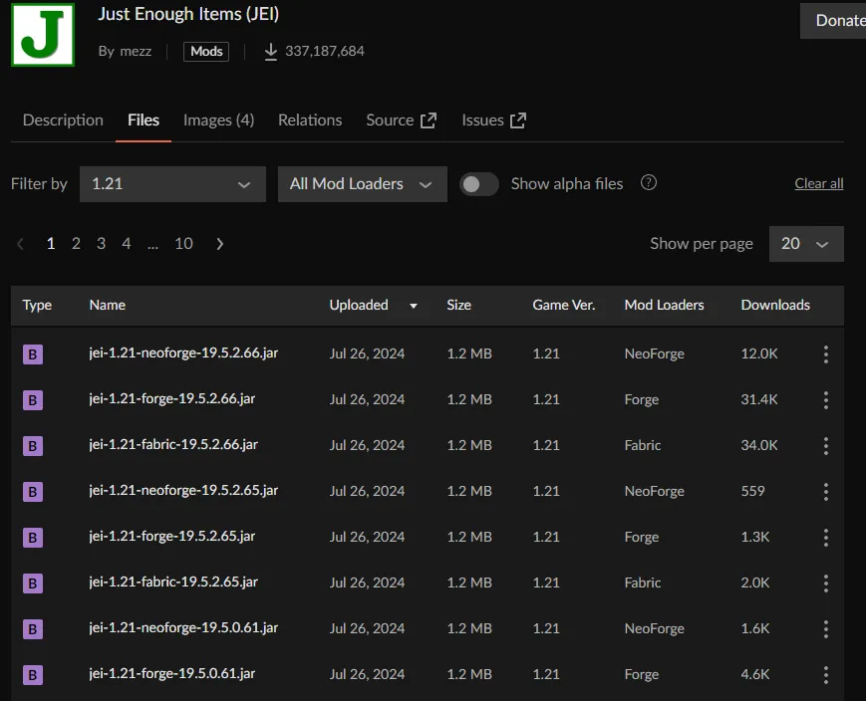Image resolution: width=866 pixels, height=701 pixels.
Task: Expand the 1.21 game version filter
Action: point(172,184)
